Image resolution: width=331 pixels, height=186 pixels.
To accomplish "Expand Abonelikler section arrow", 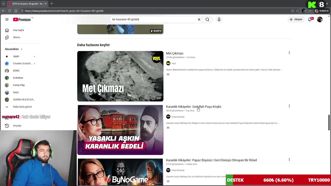I will 21,49.
